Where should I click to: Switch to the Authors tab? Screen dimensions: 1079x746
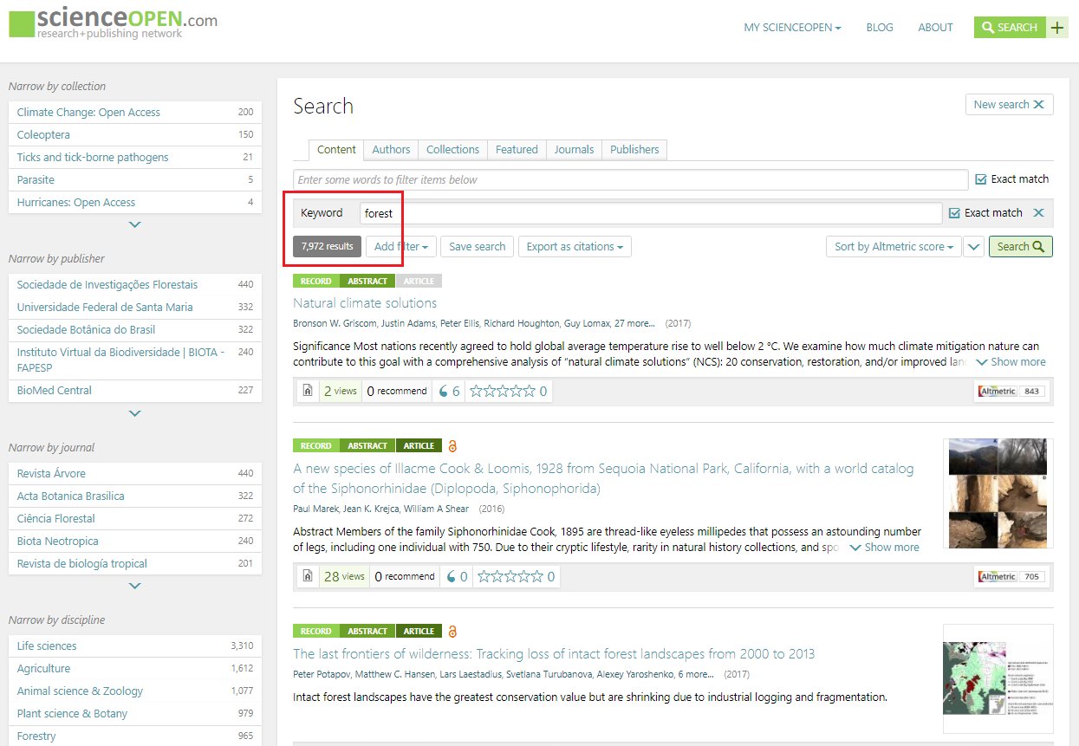click(391, 150)
